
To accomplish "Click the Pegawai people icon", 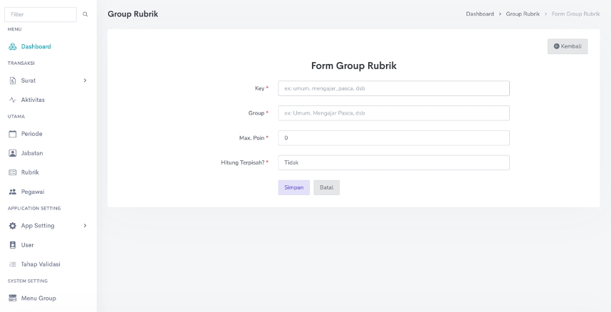I will point(13,192).
